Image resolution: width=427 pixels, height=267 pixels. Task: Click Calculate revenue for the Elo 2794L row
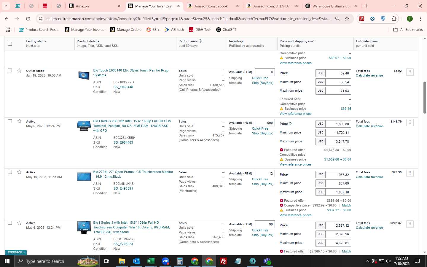point(369,177)
